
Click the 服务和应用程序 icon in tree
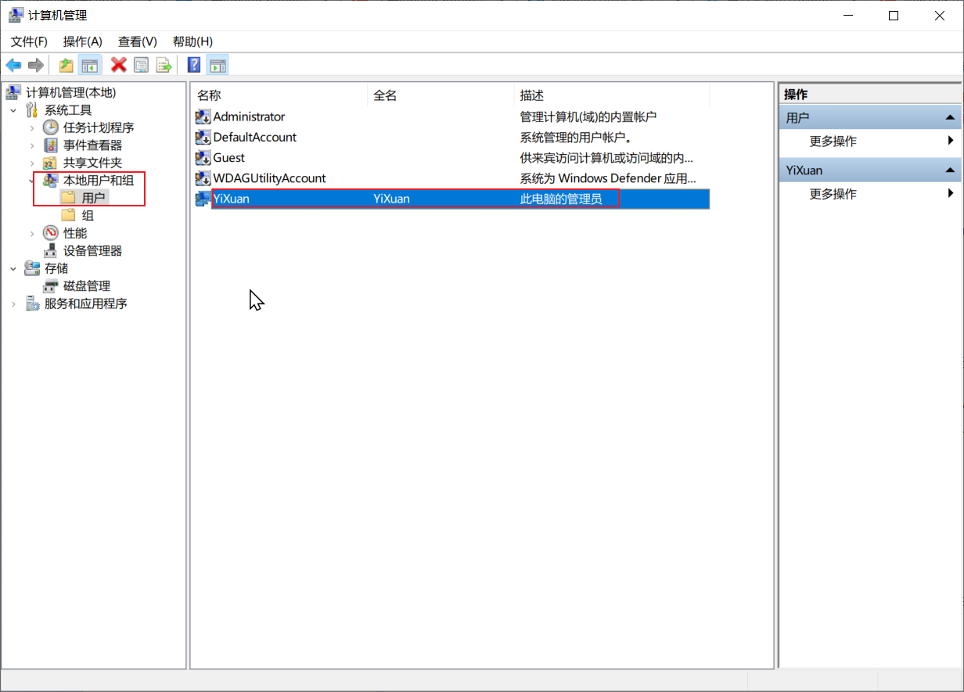pyautogui.click(x=32, y=303)
